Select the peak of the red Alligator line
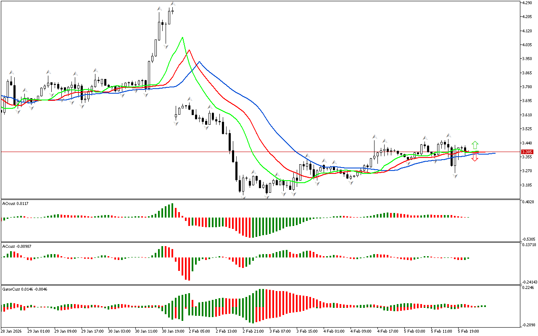Image resolution: width=538 pixels, height=336 pixels. point(189,50)
